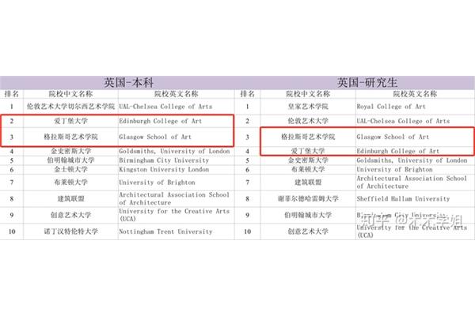Select 格拉斯哥艺术学院 in the 本科 table
The width and height of the screenshot is (475, 316).
[70, 137]
